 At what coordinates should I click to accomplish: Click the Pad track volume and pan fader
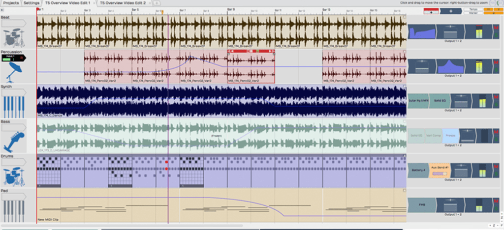coord(450,204)
